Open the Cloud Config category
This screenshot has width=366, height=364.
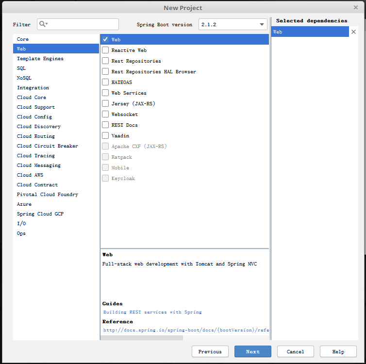pos(56,116)
